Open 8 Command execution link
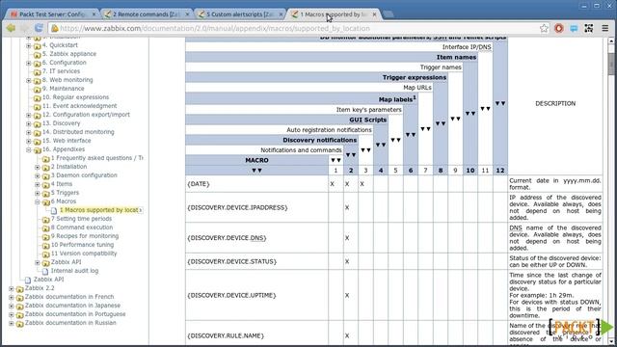The image size is (617, 347). click(82, 227)
